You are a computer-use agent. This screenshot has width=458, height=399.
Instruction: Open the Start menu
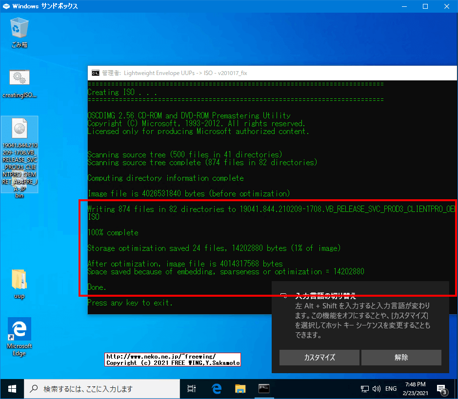(x=12, y=388)
